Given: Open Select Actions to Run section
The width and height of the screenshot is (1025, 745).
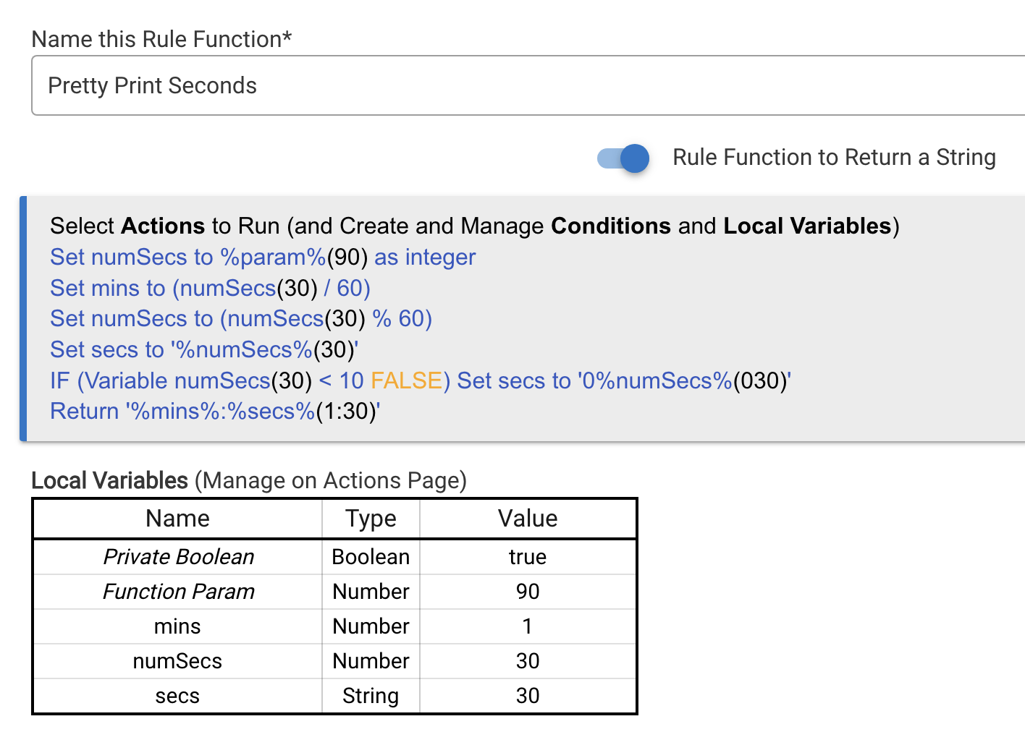Looking at the screenshot, I should point(474,226).
